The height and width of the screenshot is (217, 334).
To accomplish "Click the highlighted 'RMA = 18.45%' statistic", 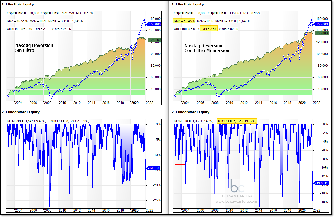I will coord(184,21).
